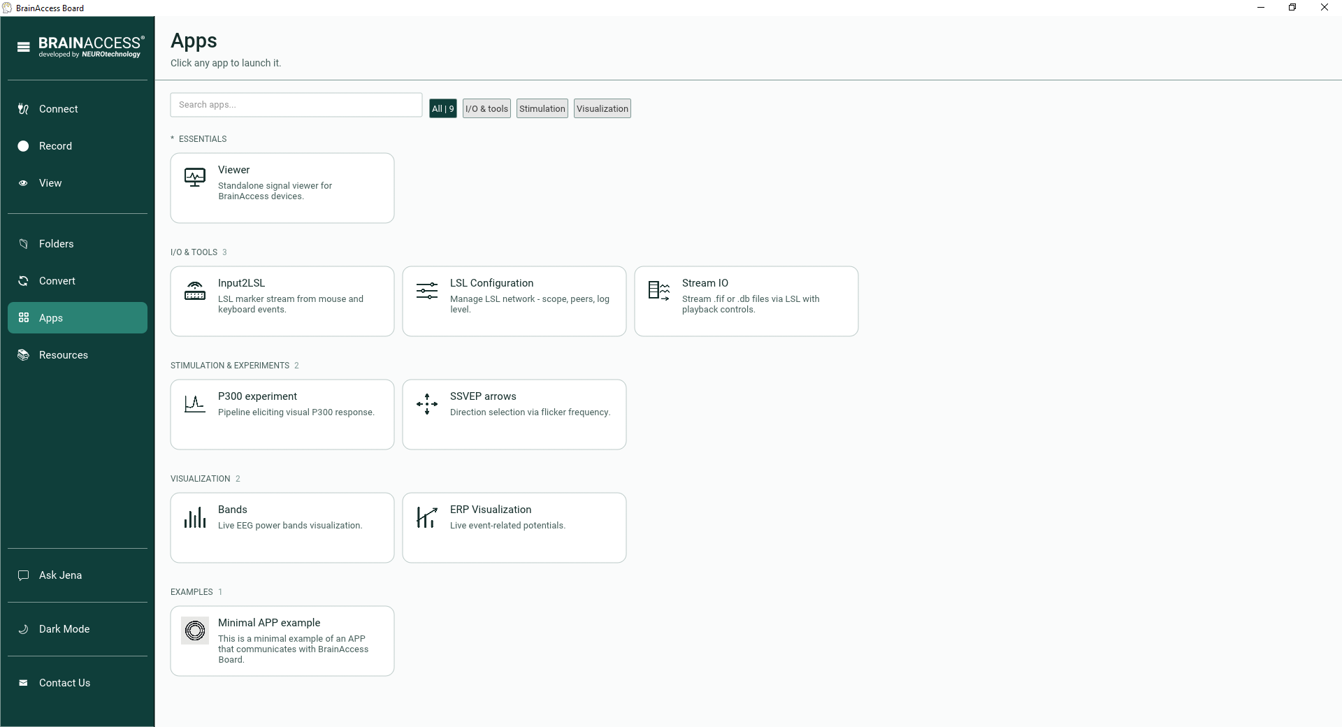Click 'LSL marker stream from mouse' description
Viewport: 1342px width, 727px height.
[291, 304]
